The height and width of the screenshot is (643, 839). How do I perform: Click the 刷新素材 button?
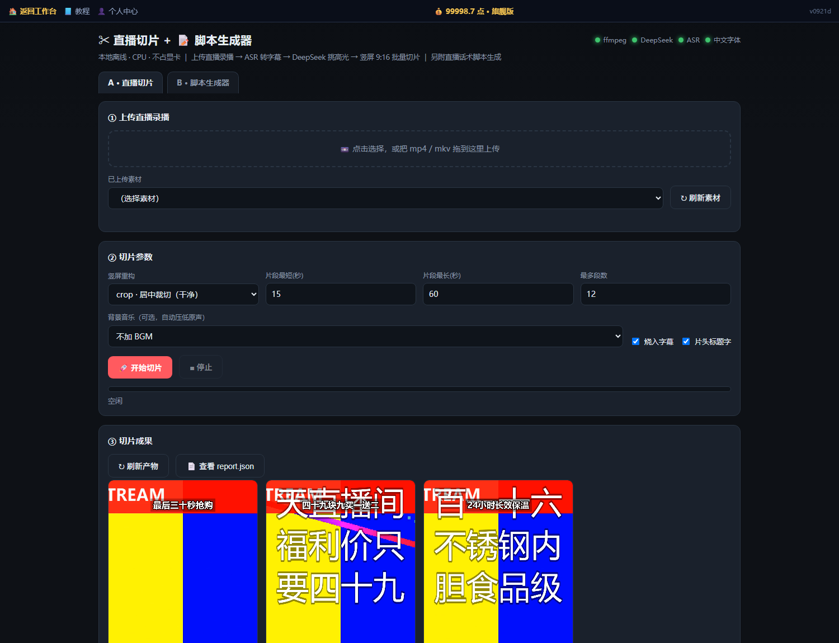(700, 198)
